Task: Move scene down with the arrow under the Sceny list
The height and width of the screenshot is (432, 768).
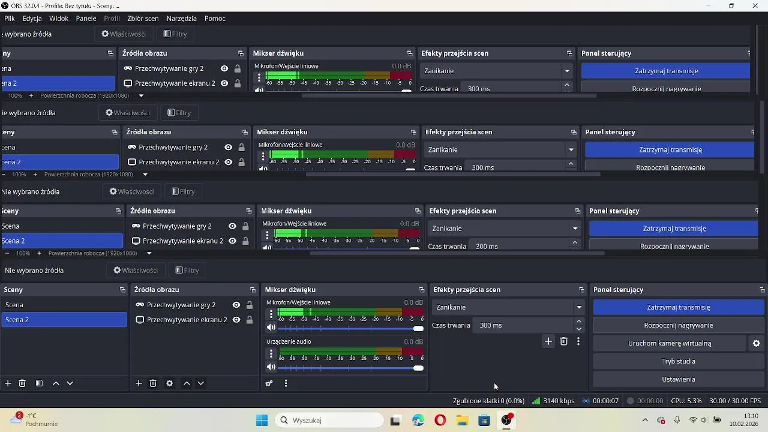Action: (70, 383)
